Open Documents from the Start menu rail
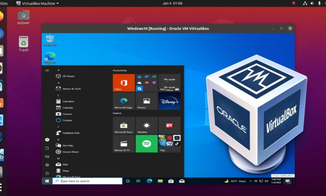The height and width of the screenshot is (196, 326). 47,148
